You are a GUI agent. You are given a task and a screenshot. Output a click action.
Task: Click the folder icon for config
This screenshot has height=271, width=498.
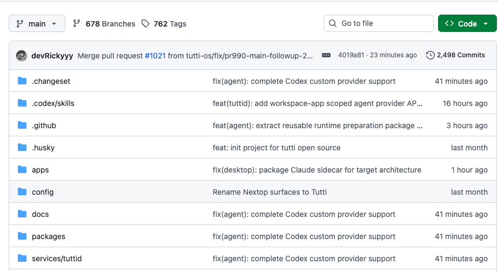point(22,192)
